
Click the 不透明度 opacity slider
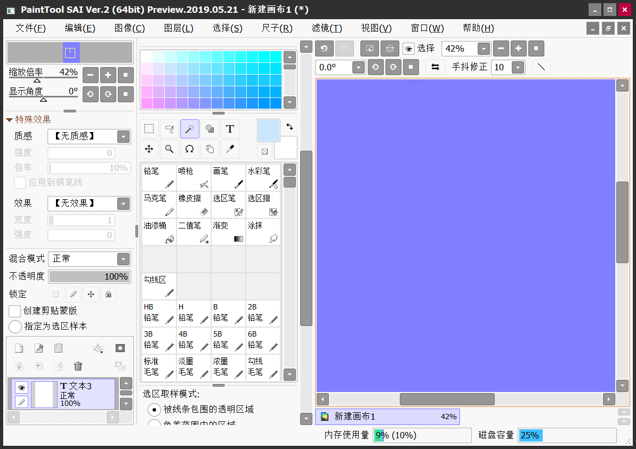tap(89, 276)
